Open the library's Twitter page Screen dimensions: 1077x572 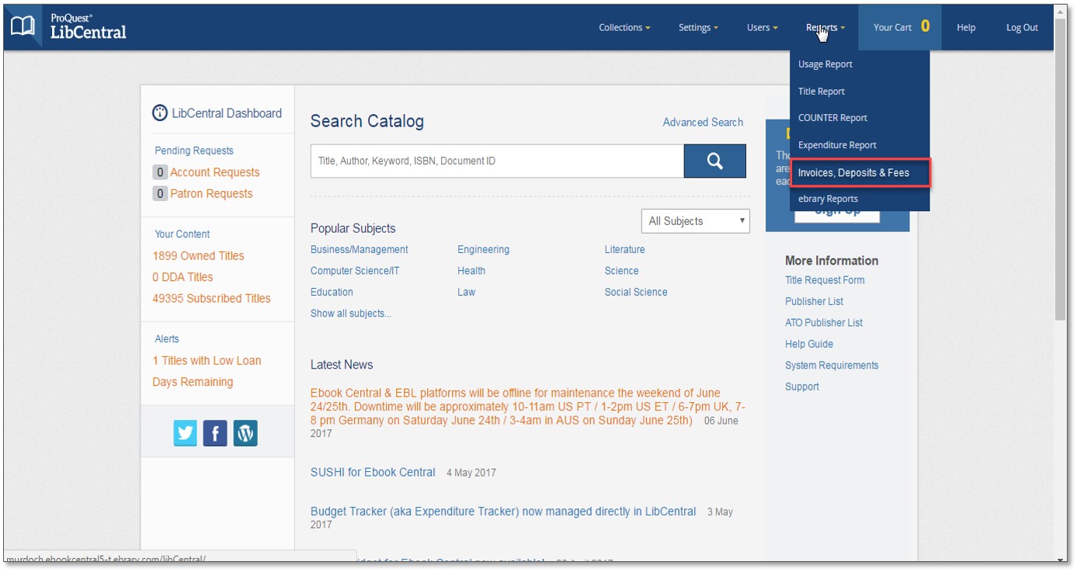tap(185, 433)
